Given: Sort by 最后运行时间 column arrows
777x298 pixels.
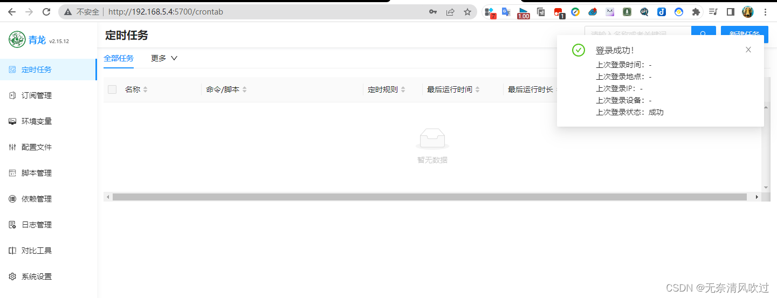Looking at the screenshot, I should pyautogui.click(x=477, y=89).
